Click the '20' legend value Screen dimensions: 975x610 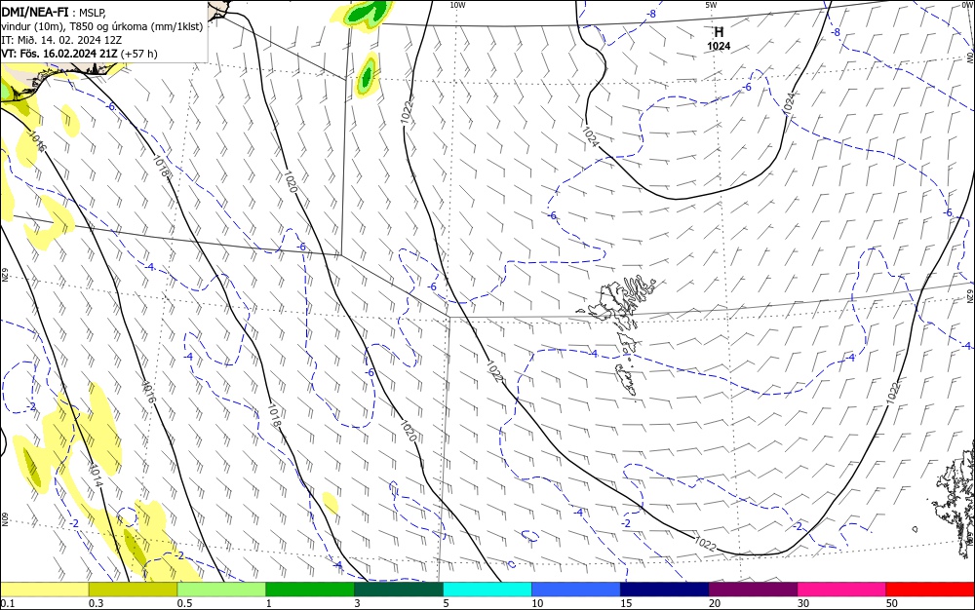pos(715,603)
